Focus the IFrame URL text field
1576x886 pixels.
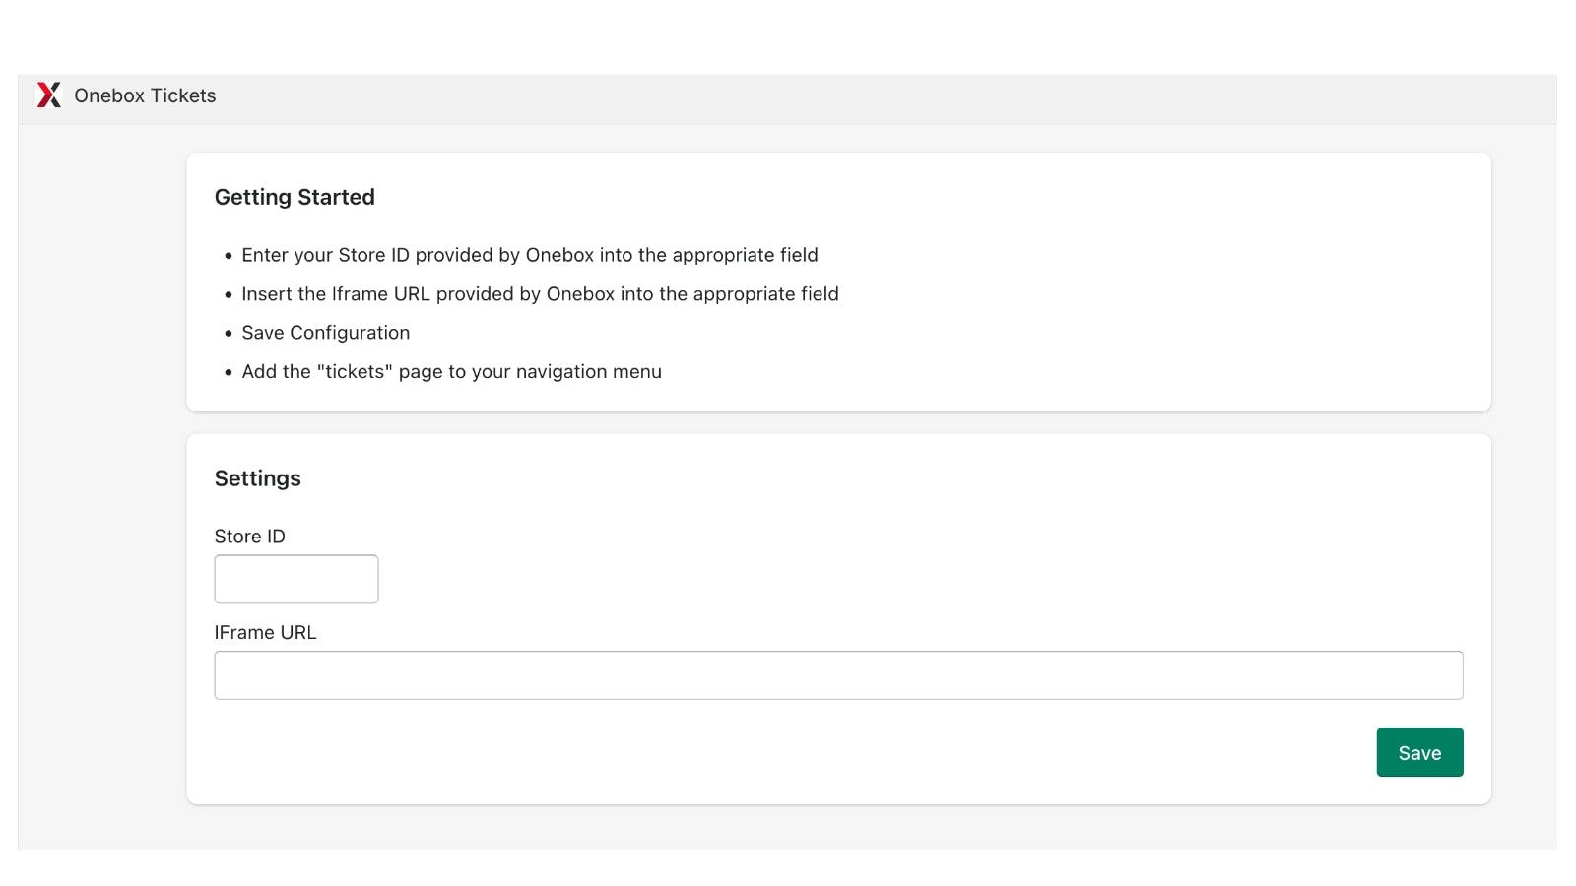click(x=838, y=675)
